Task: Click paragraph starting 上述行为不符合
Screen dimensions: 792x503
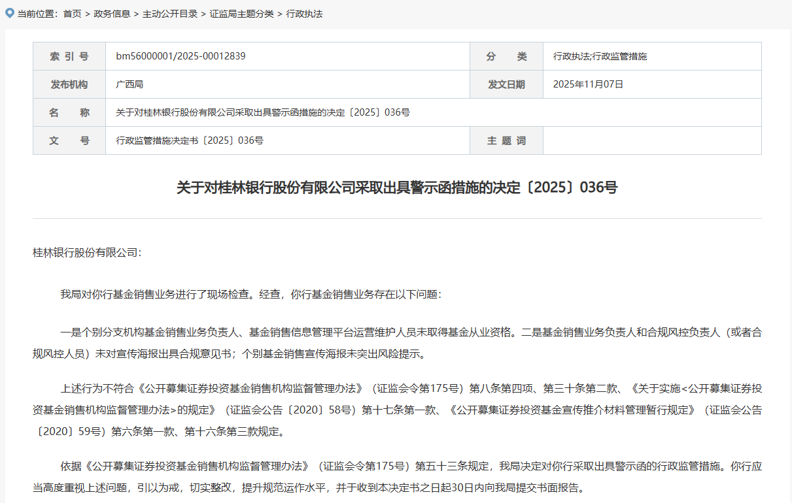Action: point(397,410)
